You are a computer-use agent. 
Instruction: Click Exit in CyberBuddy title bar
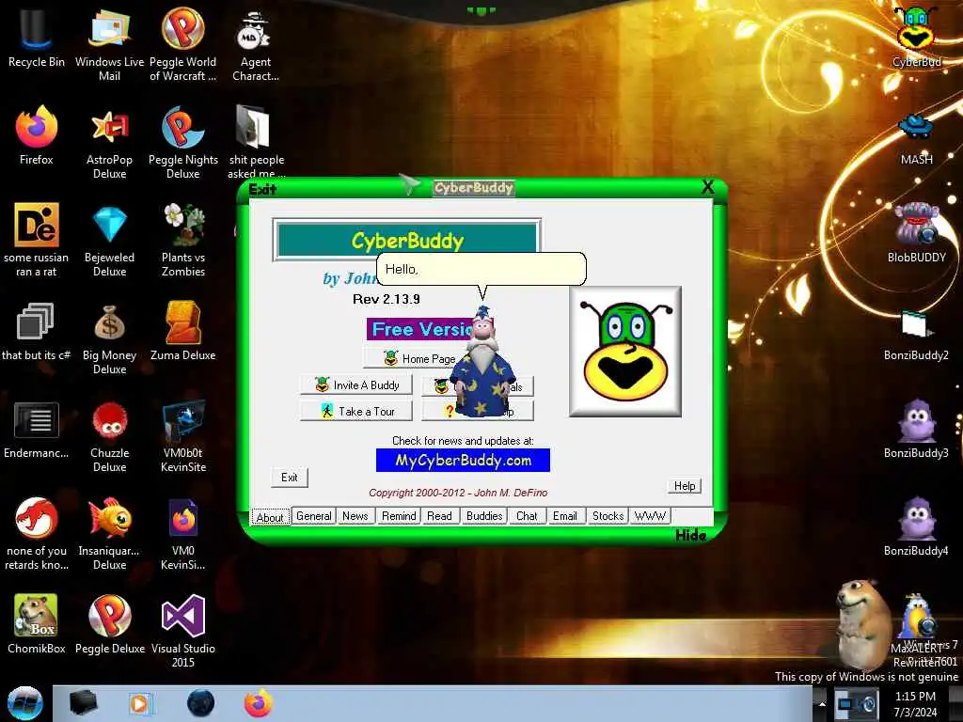point(263,189)
